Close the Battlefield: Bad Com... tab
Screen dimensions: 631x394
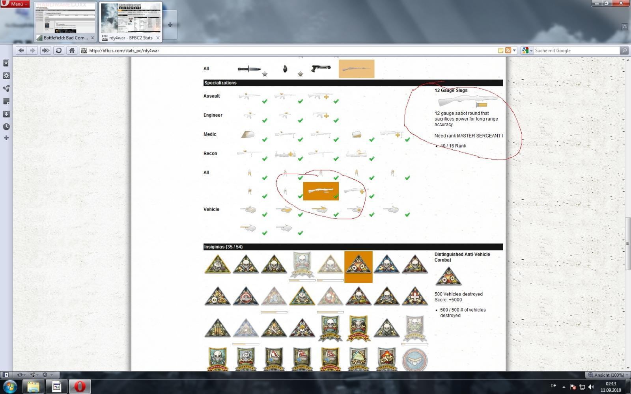click(93, 38)
